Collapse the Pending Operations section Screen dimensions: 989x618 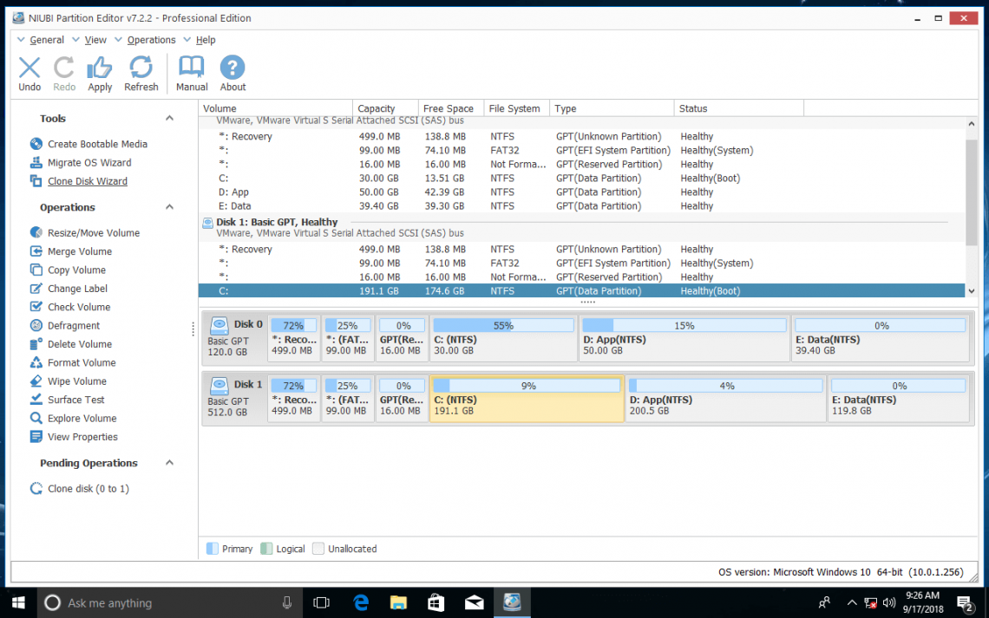click(169, 464)
